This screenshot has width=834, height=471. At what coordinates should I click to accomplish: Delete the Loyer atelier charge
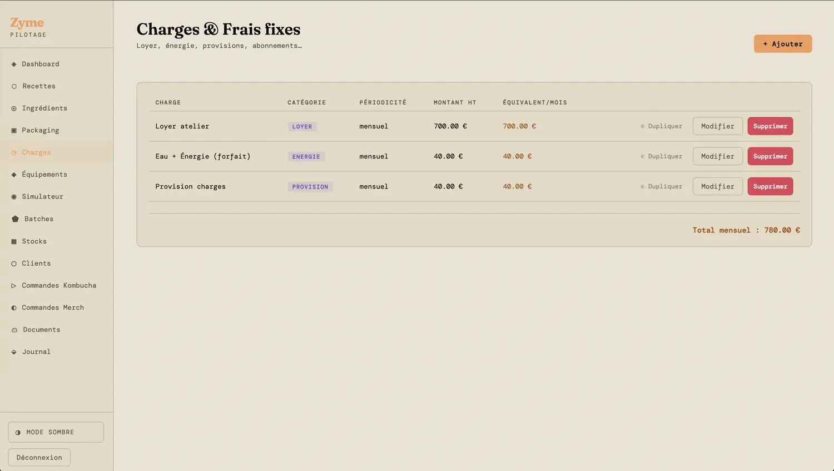(x=770, y=126)
